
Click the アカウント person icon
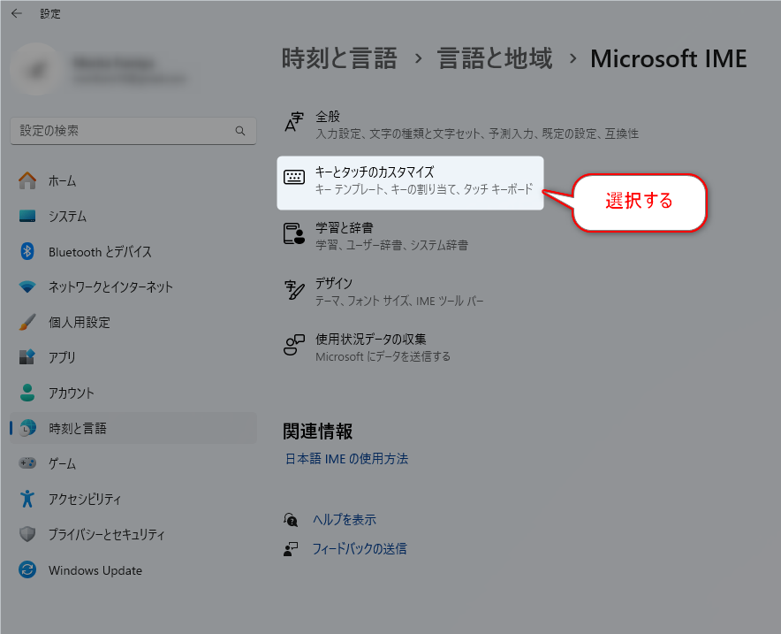tap(27, 393)
